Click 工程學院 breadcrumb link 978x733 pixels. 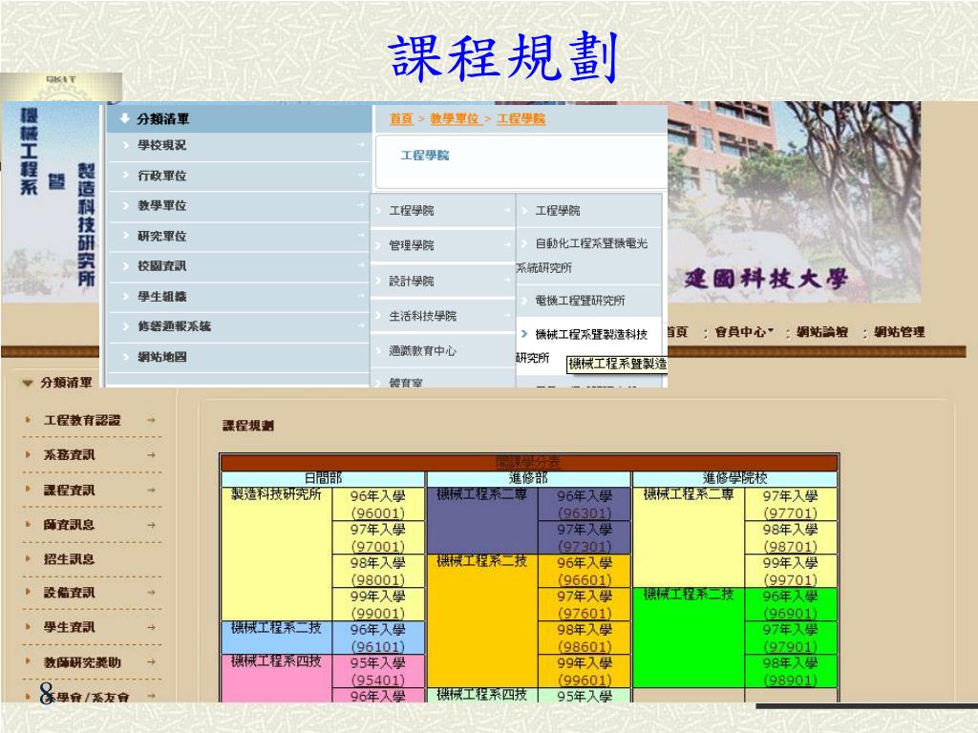tap(521, 118)
